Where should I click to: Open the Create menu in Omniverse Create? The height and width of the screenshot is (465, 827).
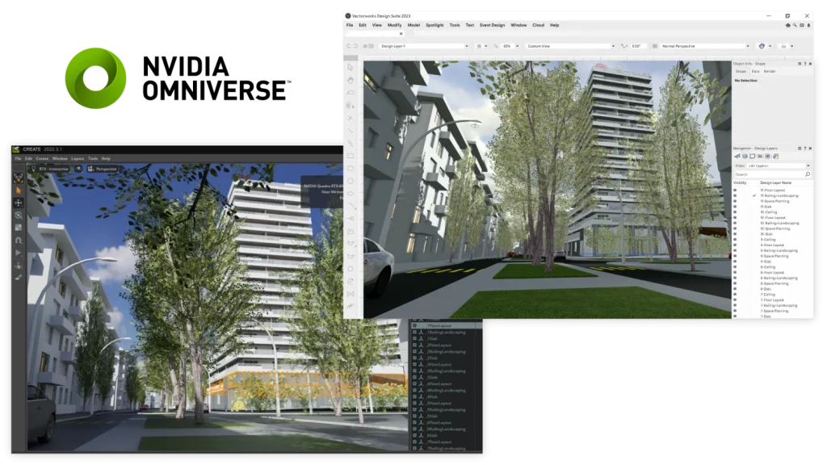pyautogui.click(x=42, y=159)
